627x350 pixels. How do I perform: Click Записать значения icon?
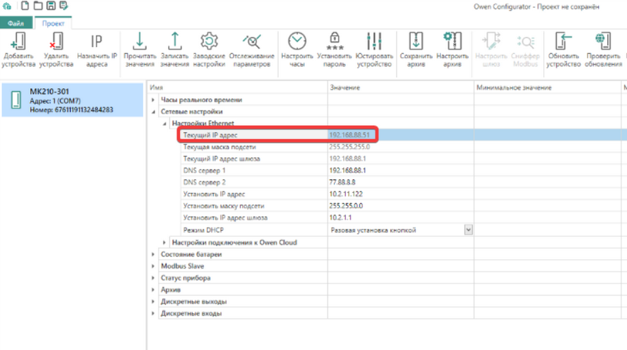point(175,41)
